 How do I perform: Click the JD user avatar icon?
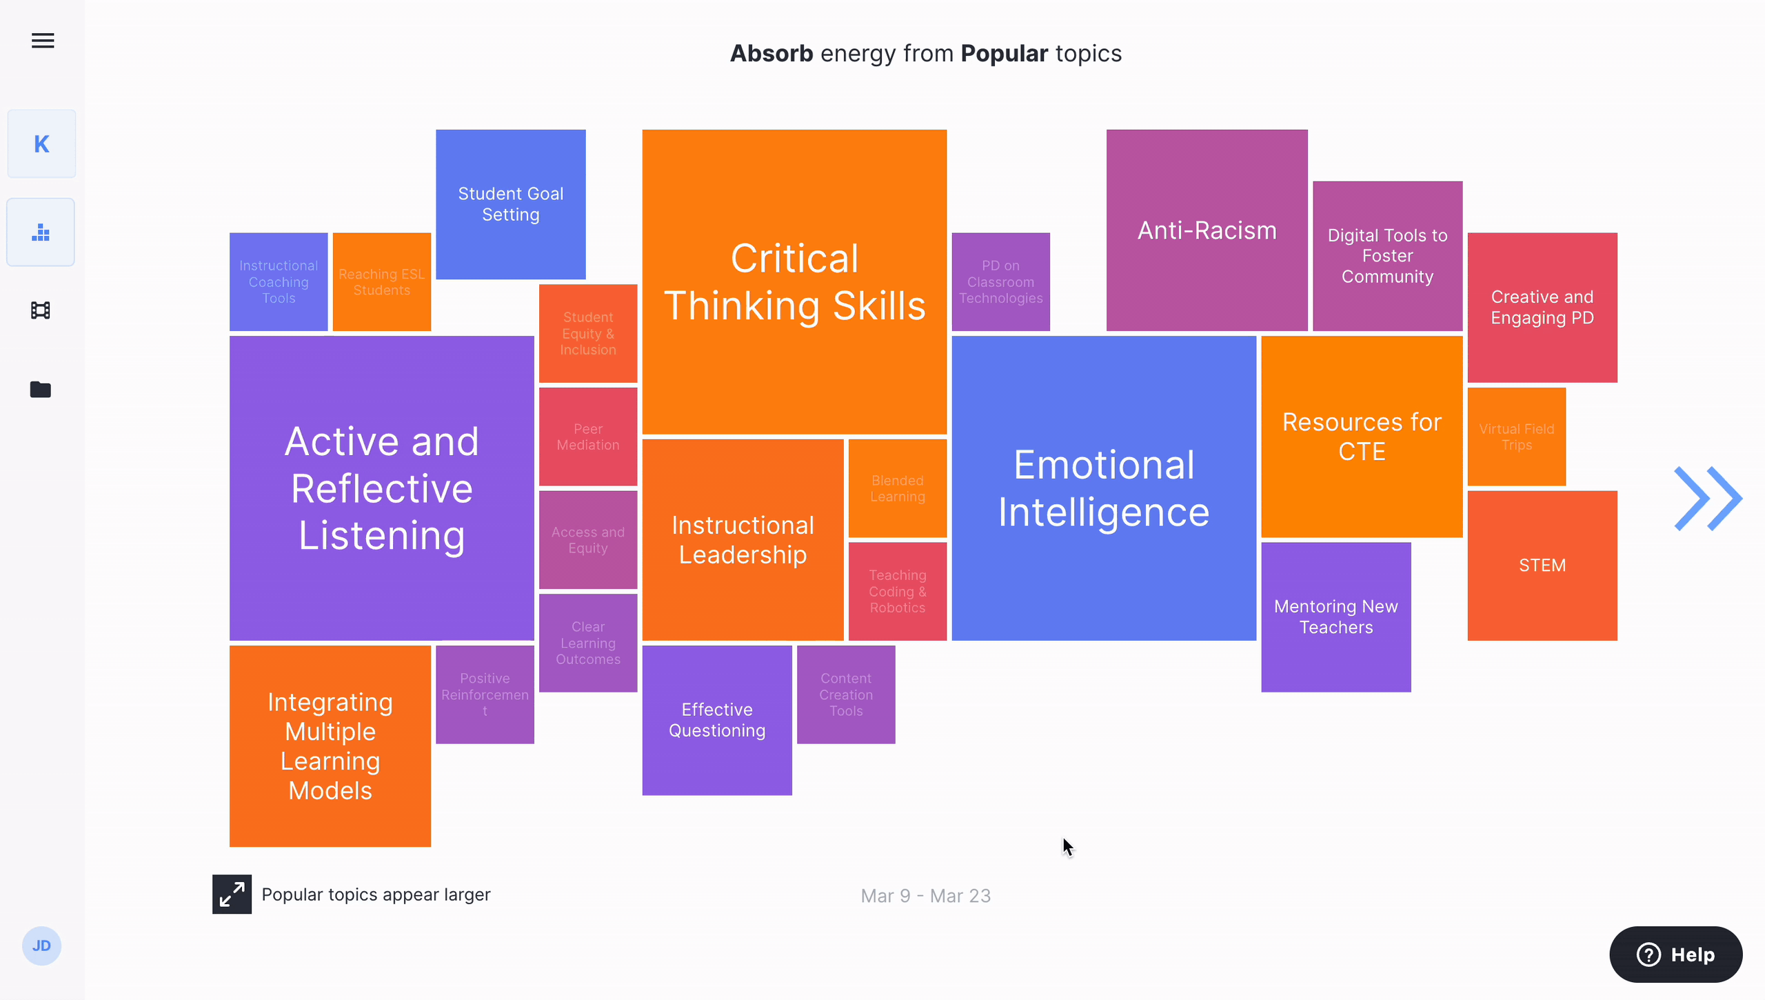tap(43, 946)
